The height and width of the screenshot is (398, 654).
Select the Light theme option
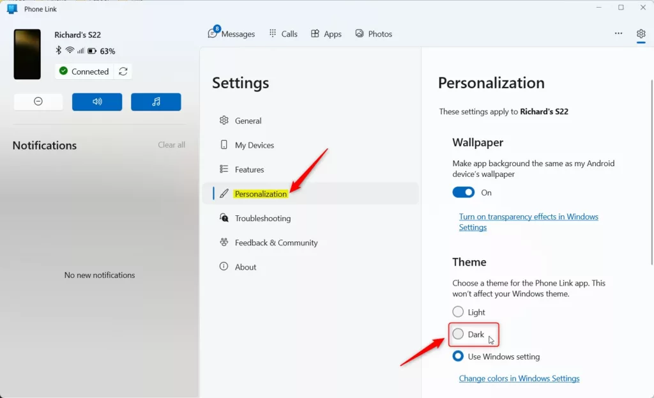458,312
